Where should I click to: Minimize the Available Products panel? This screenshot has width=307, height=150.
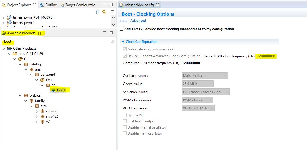coord(104,33)
